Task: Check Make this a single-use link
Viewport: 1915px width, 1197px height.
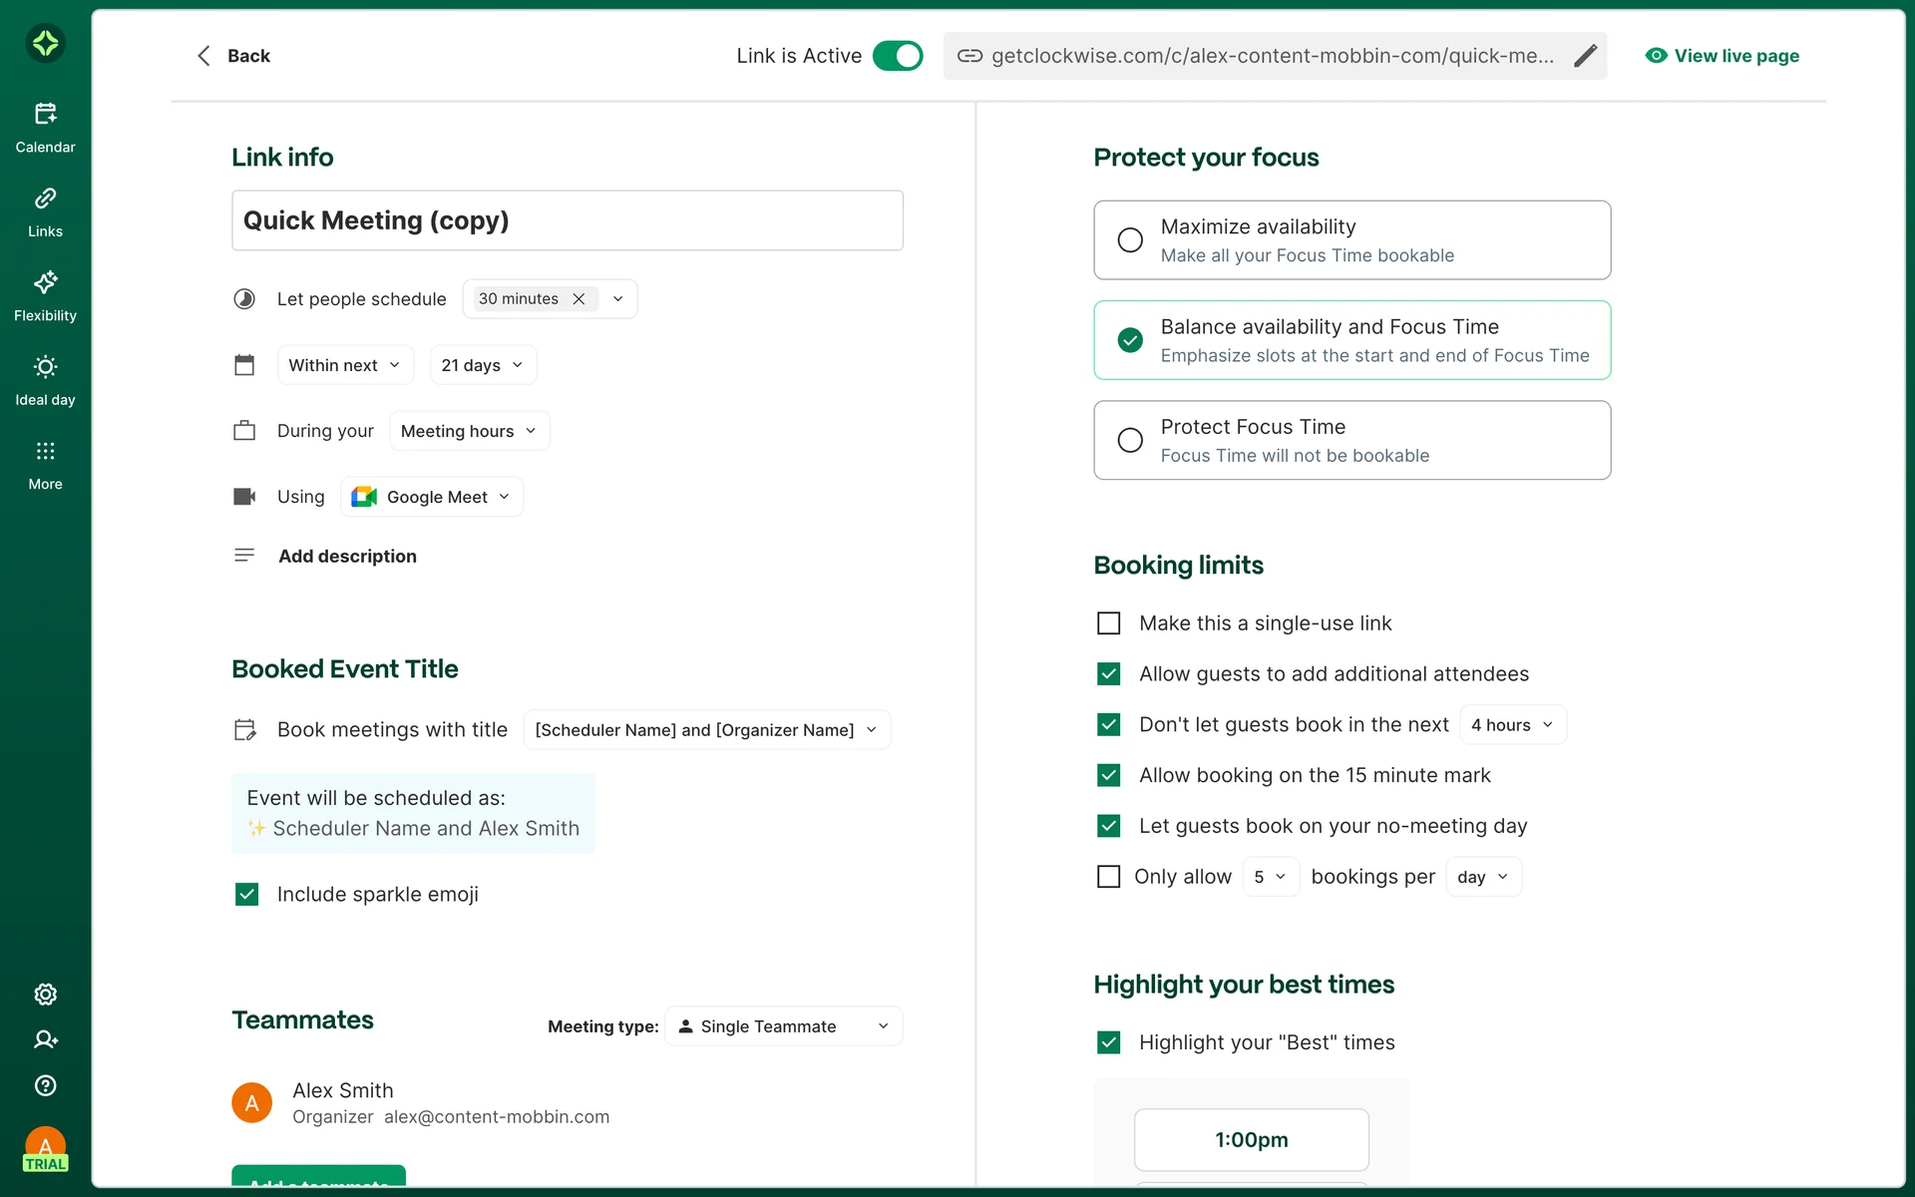Action: click(1108, 623)
